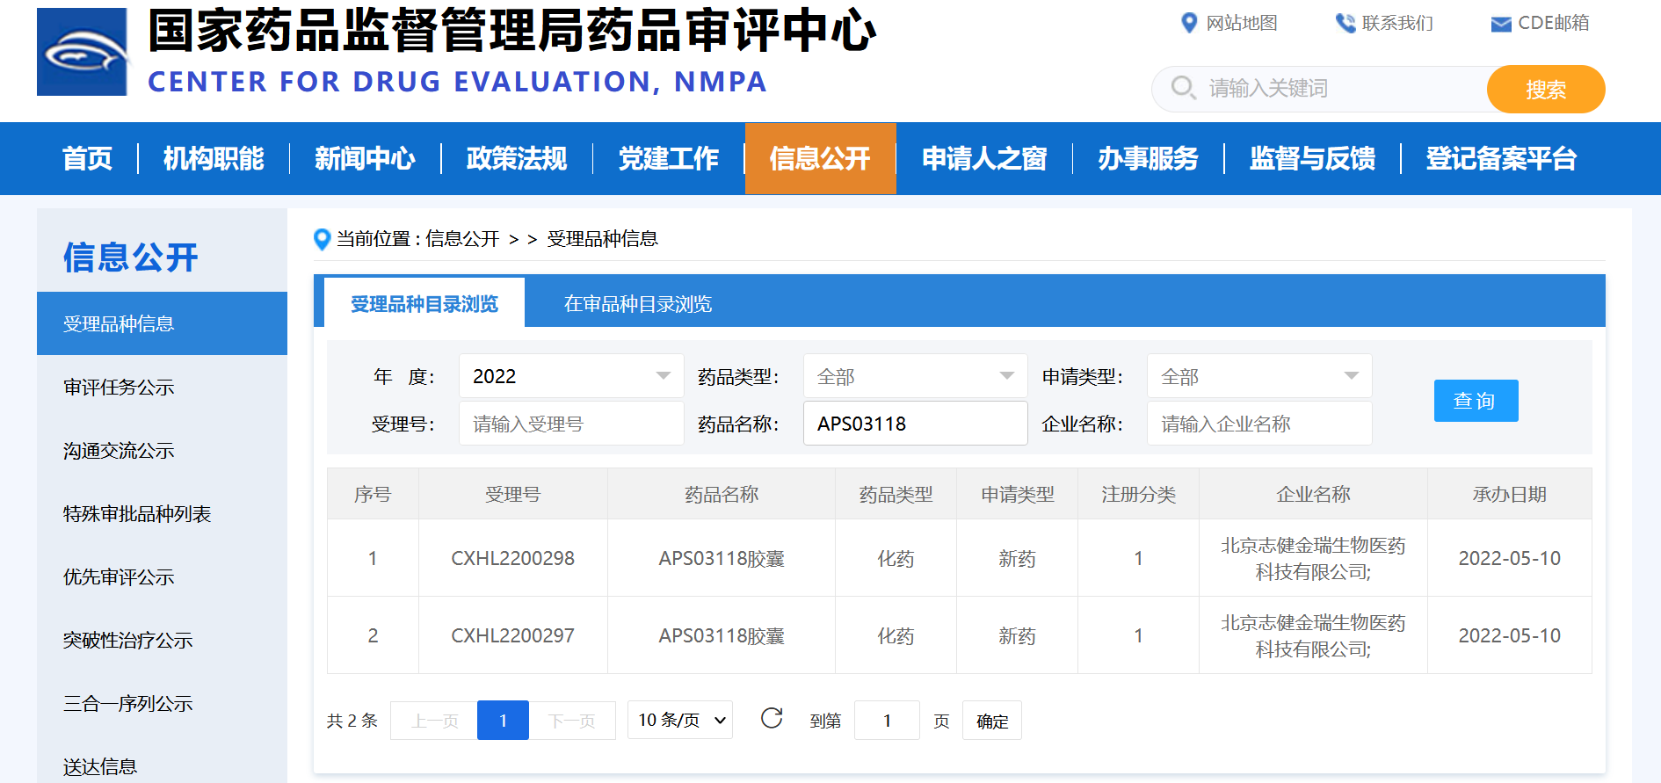
Task: Click the magnifier icon in search box
Action: [x=1184, y=88]
